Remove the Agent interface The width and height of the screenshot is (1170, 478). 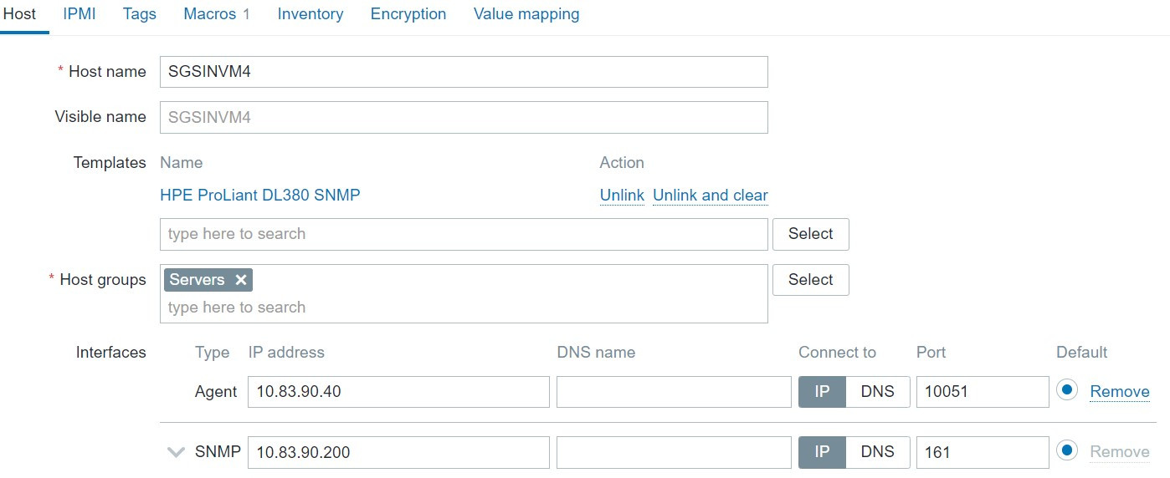tap(1119, 391)
